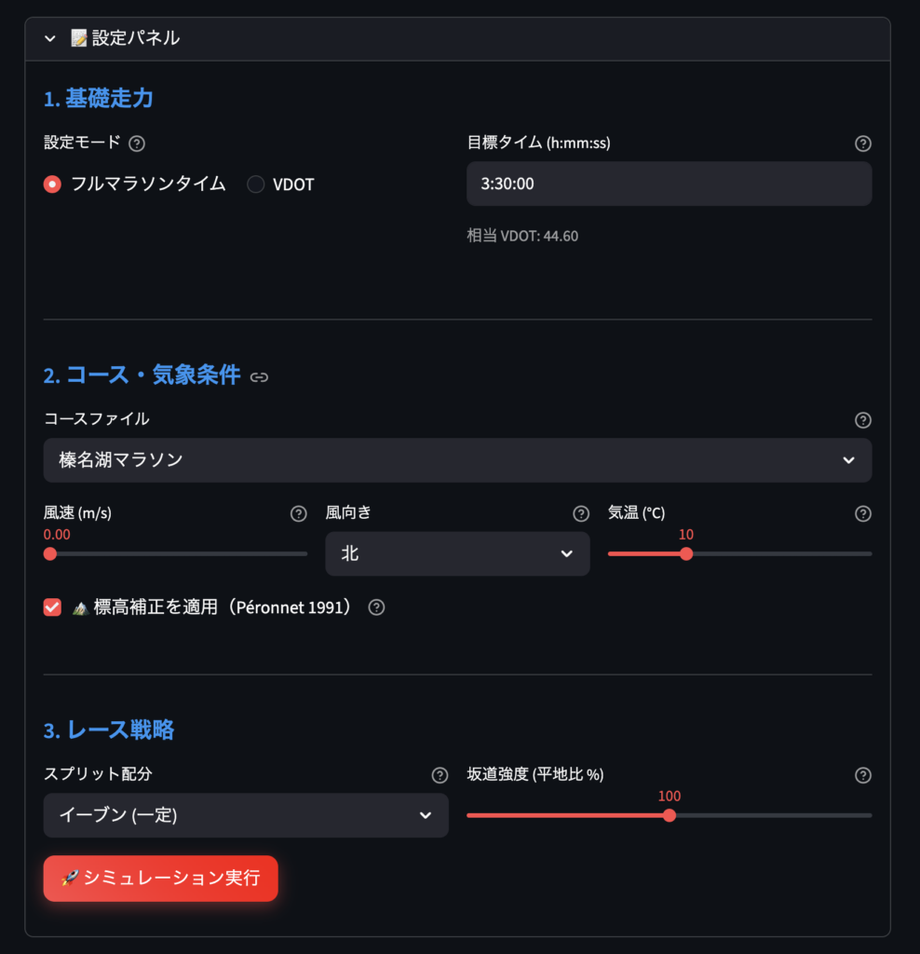The image size is (920, 954).
Task: Click the 気温 slider handle
Action: pyautogui.click(x=686, y=553)
